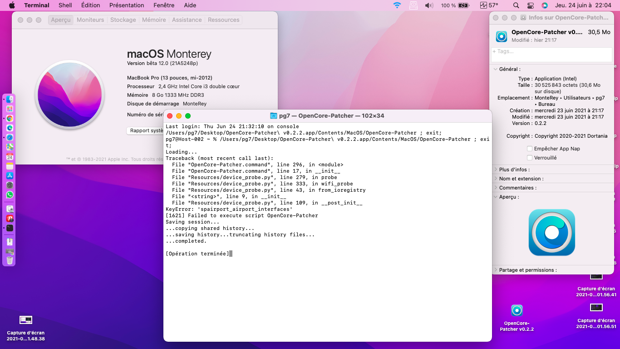Screen dimensions: 620x349
Task: Select OpenCore-Patcher v0.2.2 desktop icon
Action: click(517, 318)
